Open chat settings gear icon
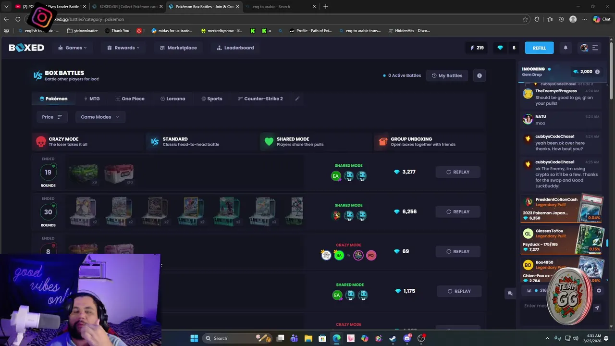 [599, 290]
